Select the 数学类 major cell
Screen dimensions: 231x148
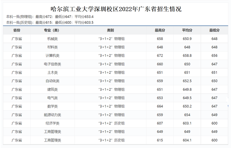click(x=52, y=106)
